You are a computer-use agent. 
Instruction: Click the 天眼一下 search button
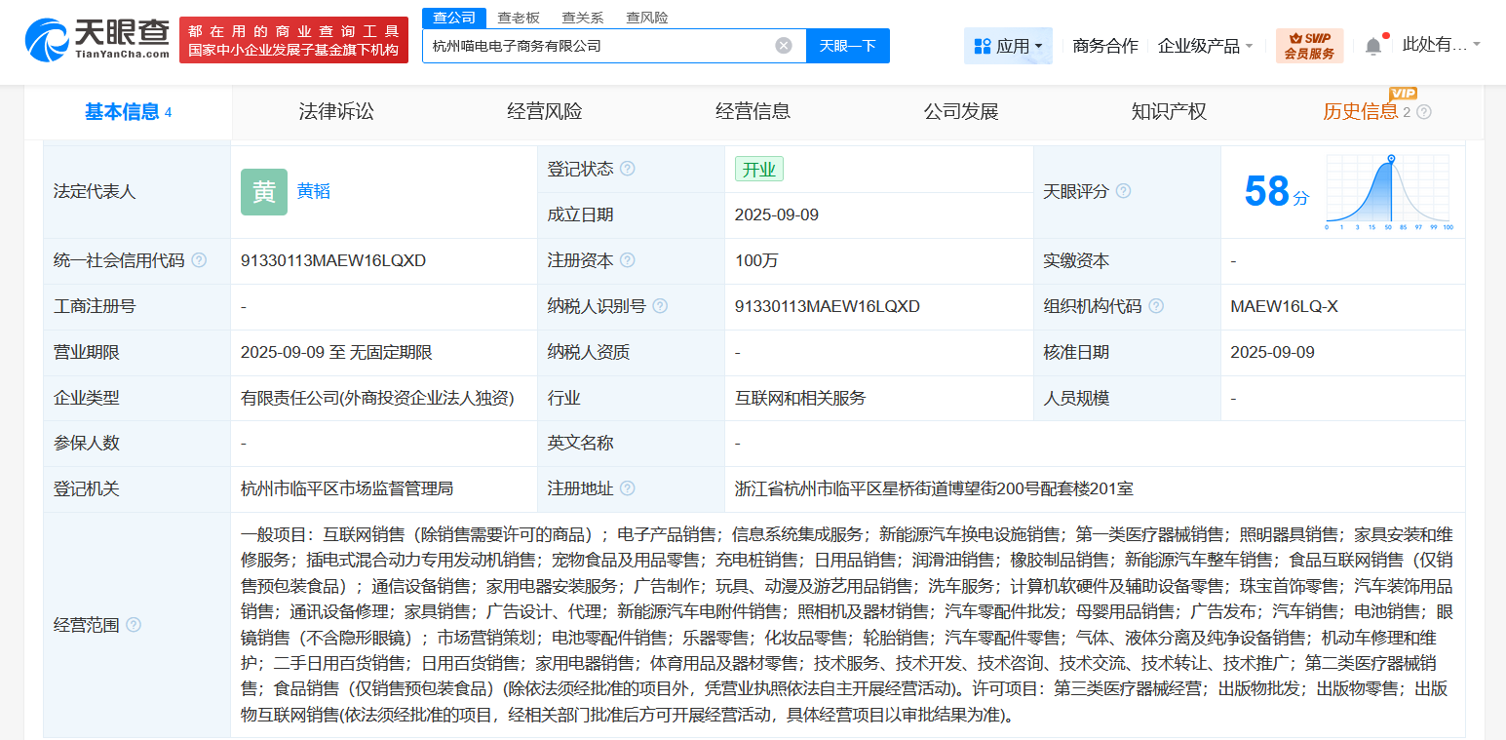[x=847, y=46]
